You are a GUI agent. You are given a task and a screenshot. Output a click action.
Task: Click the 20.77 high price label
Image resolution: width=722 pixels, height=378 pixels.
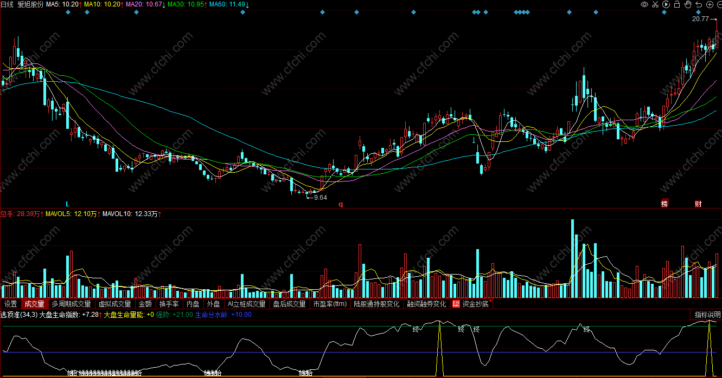tap(700, 19)
